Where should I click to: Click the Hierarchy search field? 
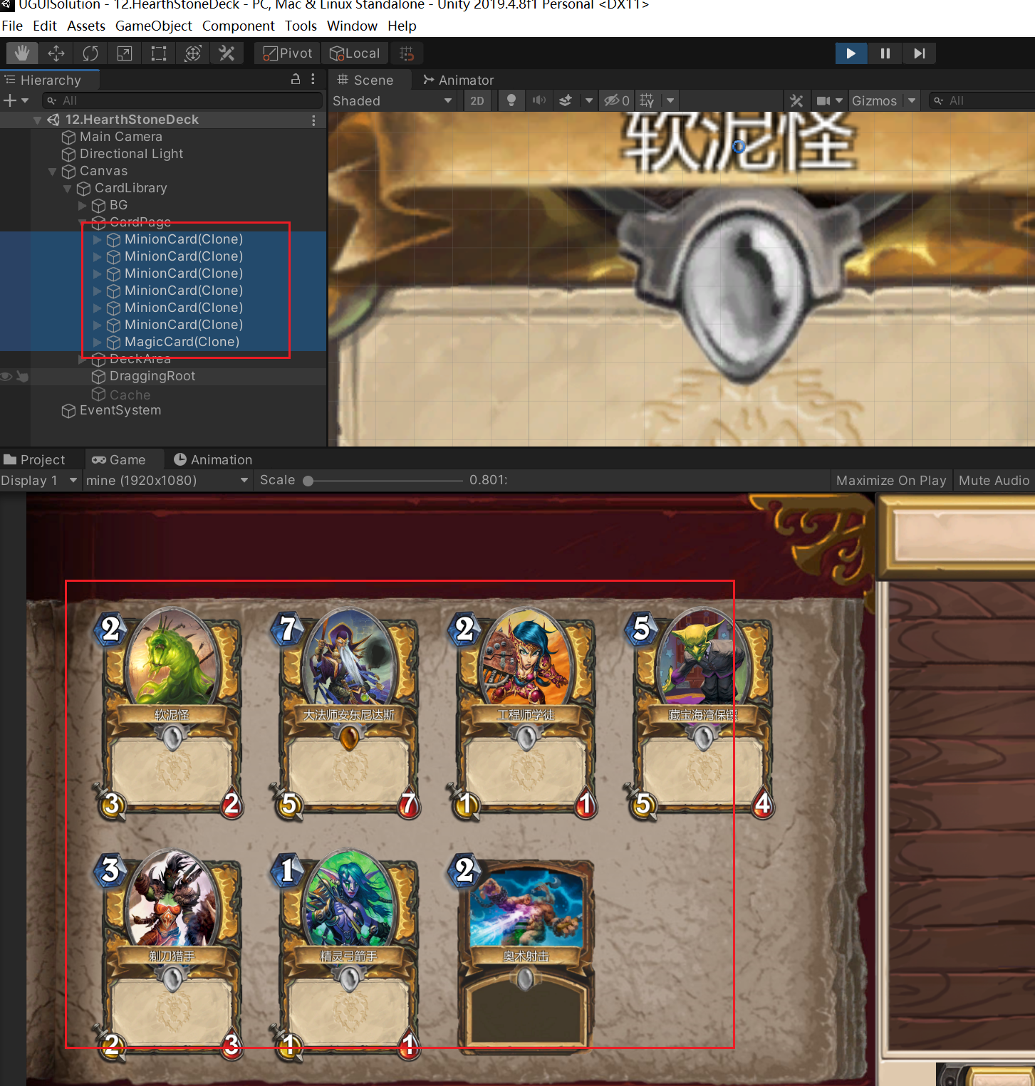click(x=183, y=100)
